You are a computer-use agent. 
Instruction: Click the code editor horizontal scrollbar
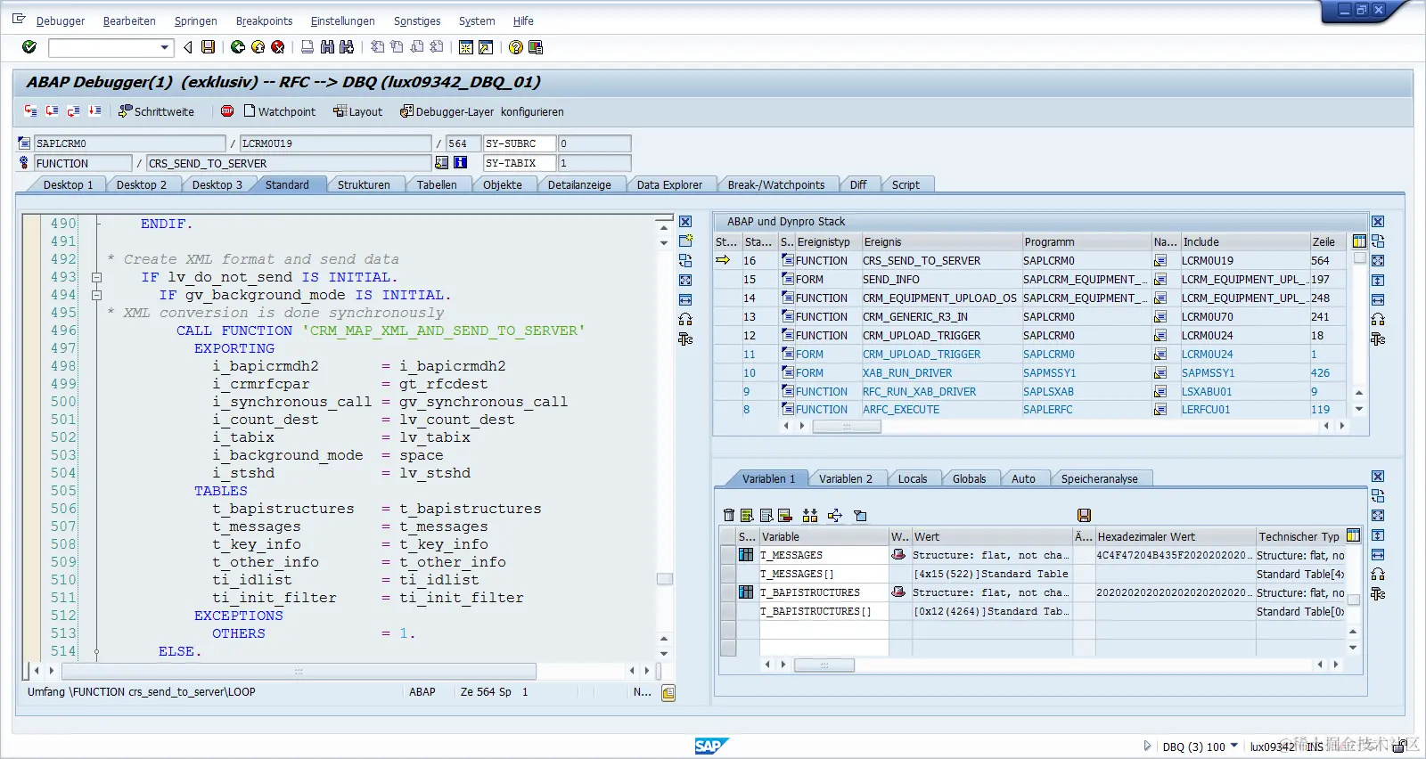(299, 671)
